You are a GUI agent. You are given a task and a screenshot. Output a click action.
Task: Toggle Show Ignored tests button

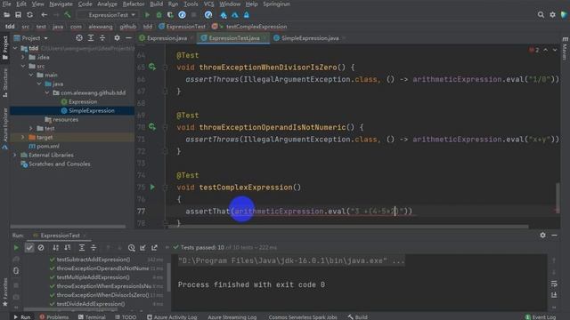pyautogui.click(x=41, y=247)
